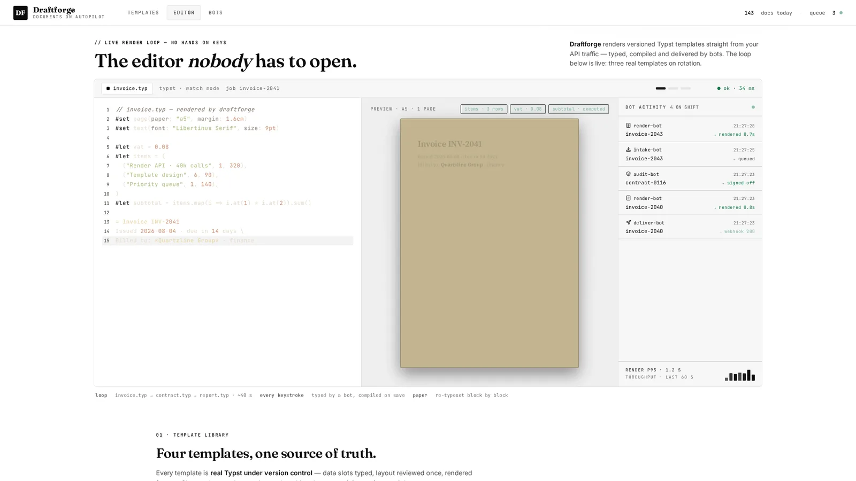Click the invoice preview page thumbnail

pos(490,243)
